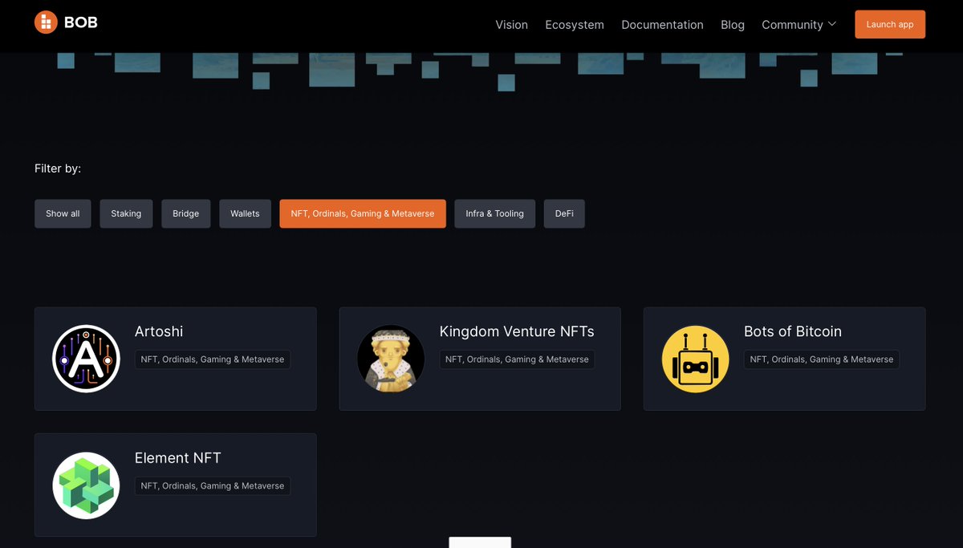Viewport: 963px width, 548px height.
Task: Click the category tag under Artoshi
Action: pos(213,359)
